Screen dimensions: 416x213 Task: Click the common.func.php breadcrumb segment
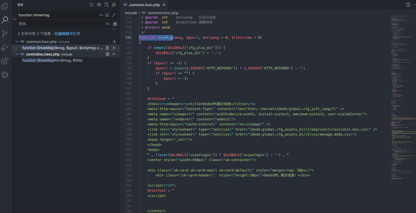(x=163, y=13)
